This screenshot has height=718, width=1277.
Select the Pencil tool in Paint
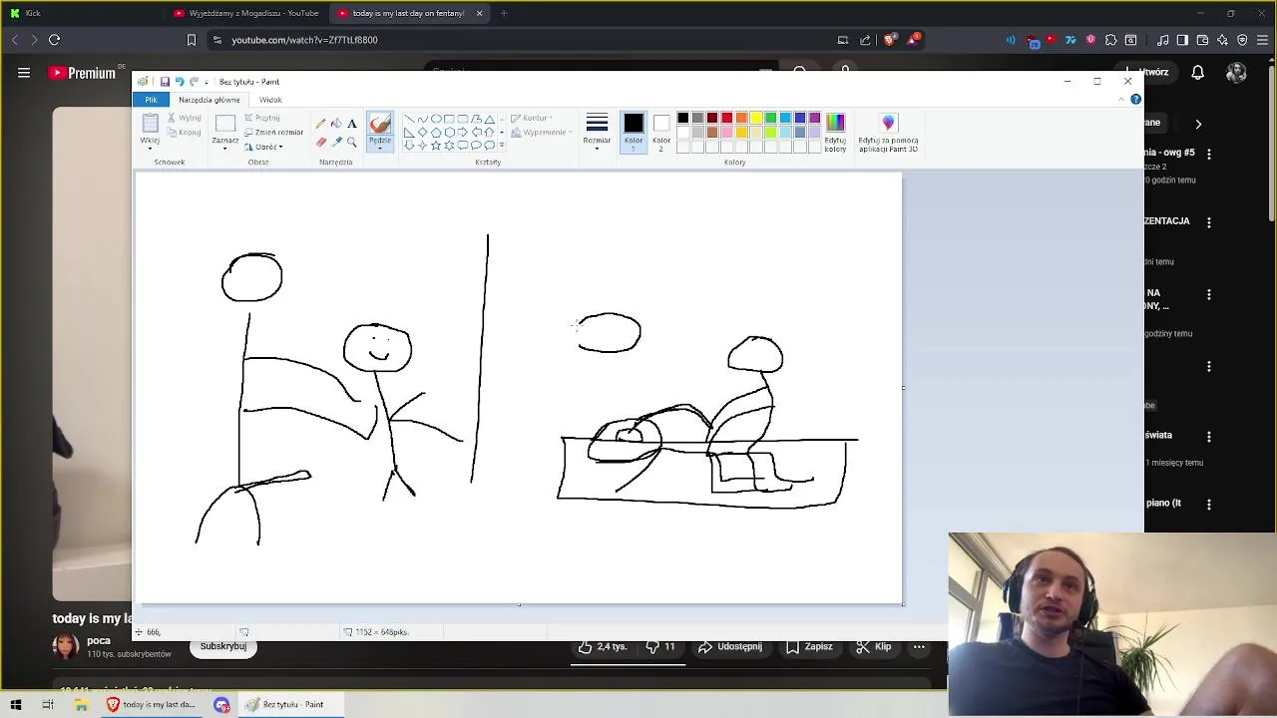point(320,124)
